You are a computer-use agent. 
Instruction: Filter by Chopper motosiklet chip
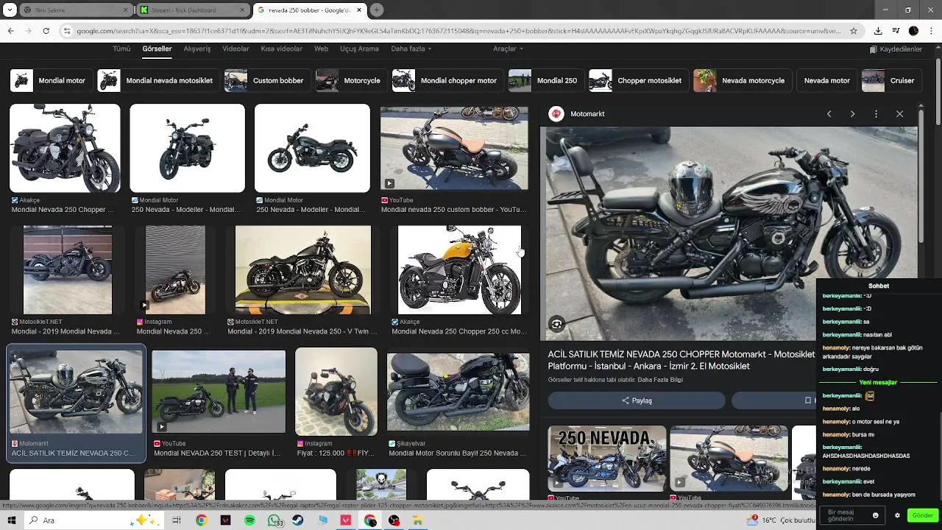(x=637, y=80)
